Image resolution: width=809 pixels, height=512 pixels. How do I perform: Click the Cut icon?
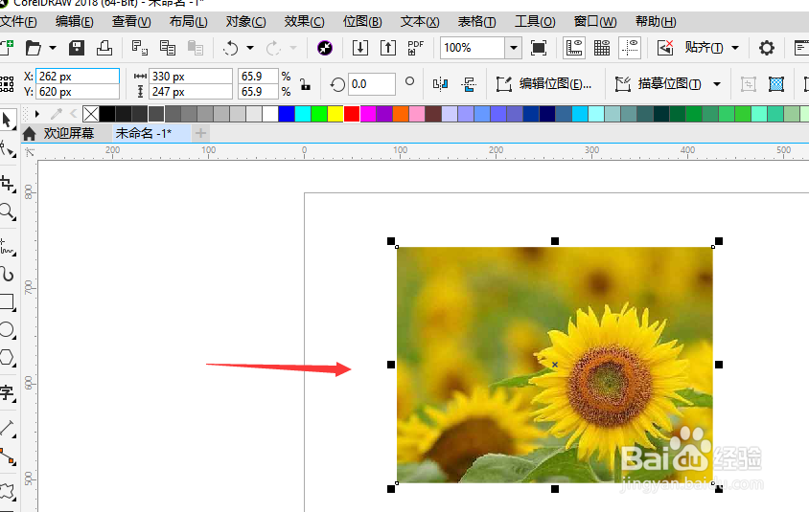coord(139,48)
